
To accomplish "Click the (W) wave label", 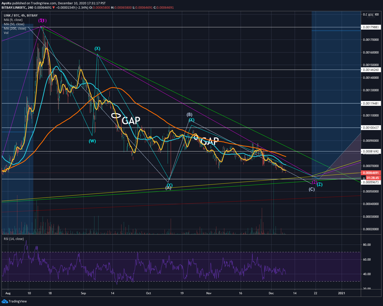I will 92,141.
